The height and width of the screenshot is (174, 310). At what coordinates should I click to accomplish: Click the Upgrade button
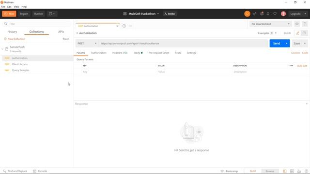(295, 14)
